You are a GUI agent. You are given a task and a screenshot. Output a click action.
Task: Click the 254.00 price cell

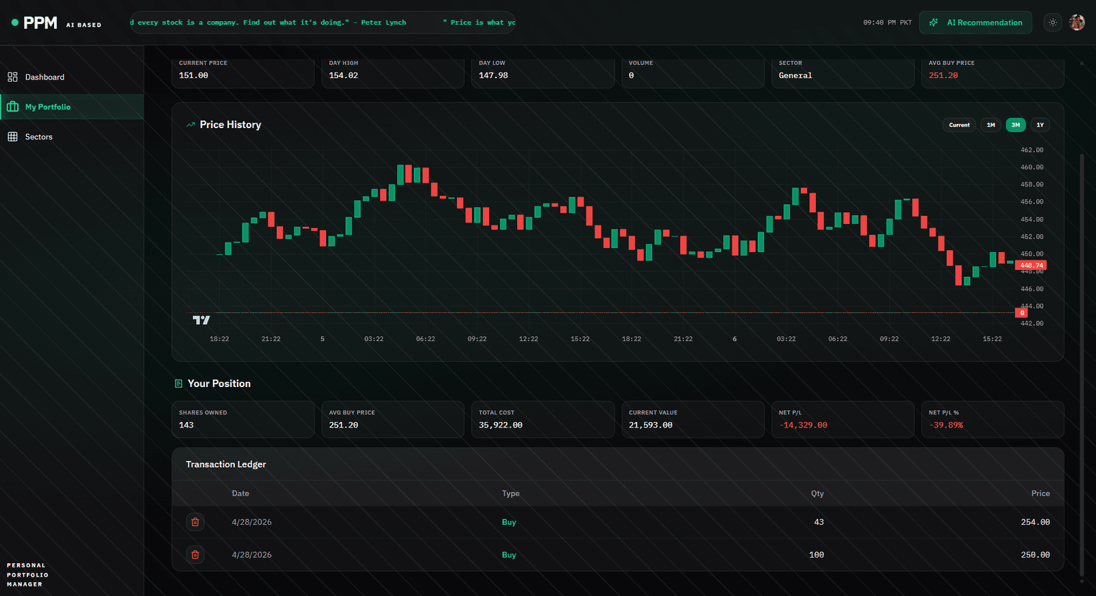tap(1035, 522)
